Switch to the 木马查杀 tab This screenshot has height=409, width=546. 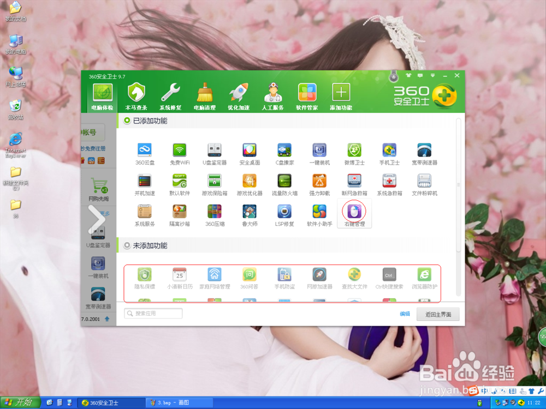[x=136, y=97]
